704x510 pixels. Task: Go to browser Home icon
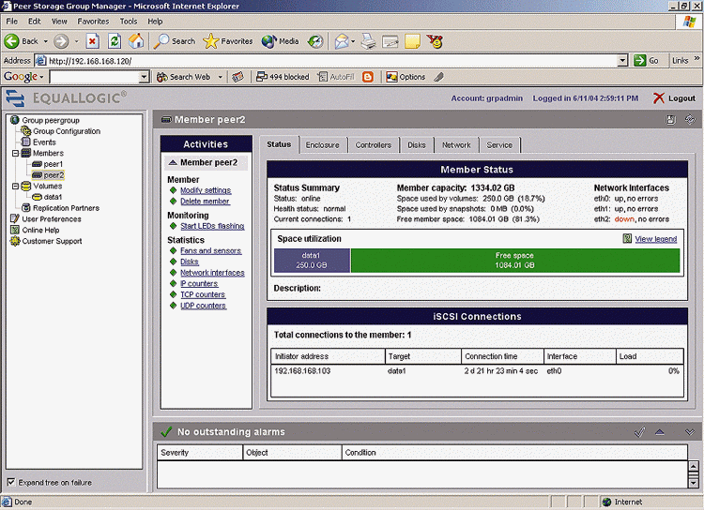(136, 41)
